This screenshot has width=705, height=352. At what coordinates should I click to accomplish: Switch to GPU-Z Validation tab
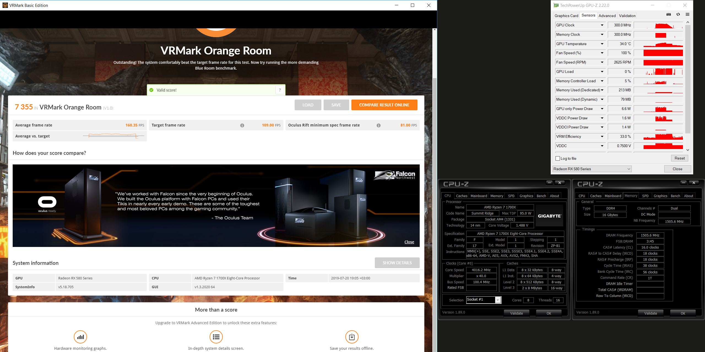(627, 16)
